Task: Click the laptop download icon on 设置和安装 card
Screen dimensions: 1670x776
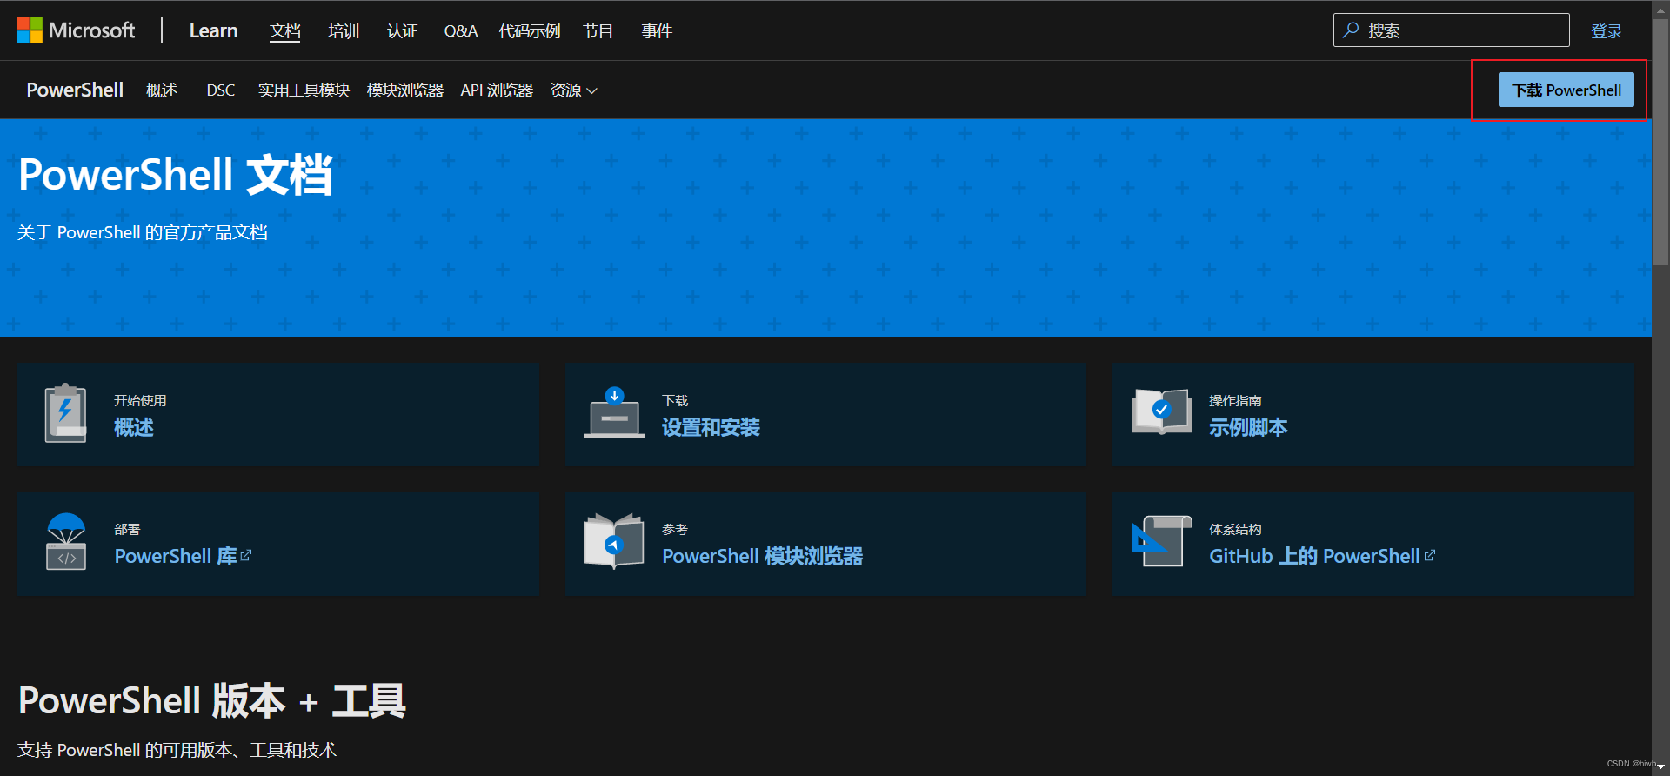Action: [x=614, y=413]
